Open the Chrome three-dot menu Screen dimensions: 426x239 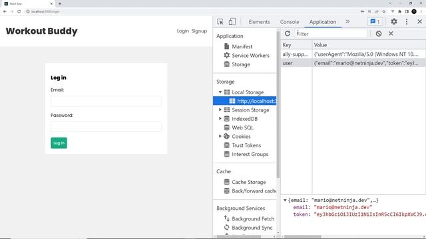tap(421, 11)
